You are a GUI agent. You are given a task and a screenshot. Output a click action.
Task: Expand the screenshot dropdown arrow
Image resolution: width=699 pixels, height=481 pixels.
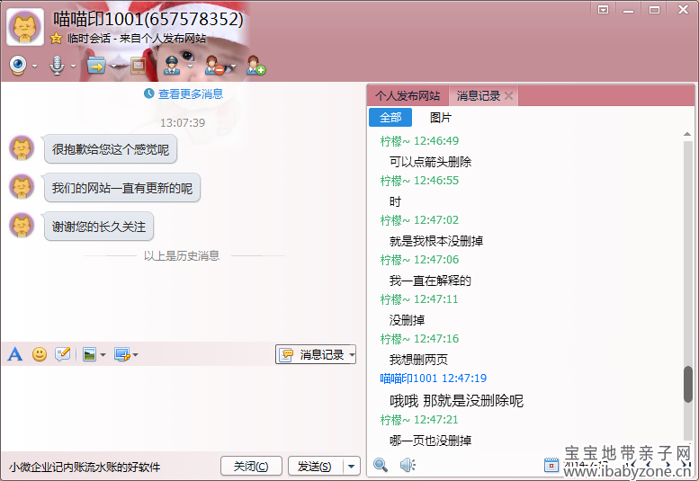[136, 355]
